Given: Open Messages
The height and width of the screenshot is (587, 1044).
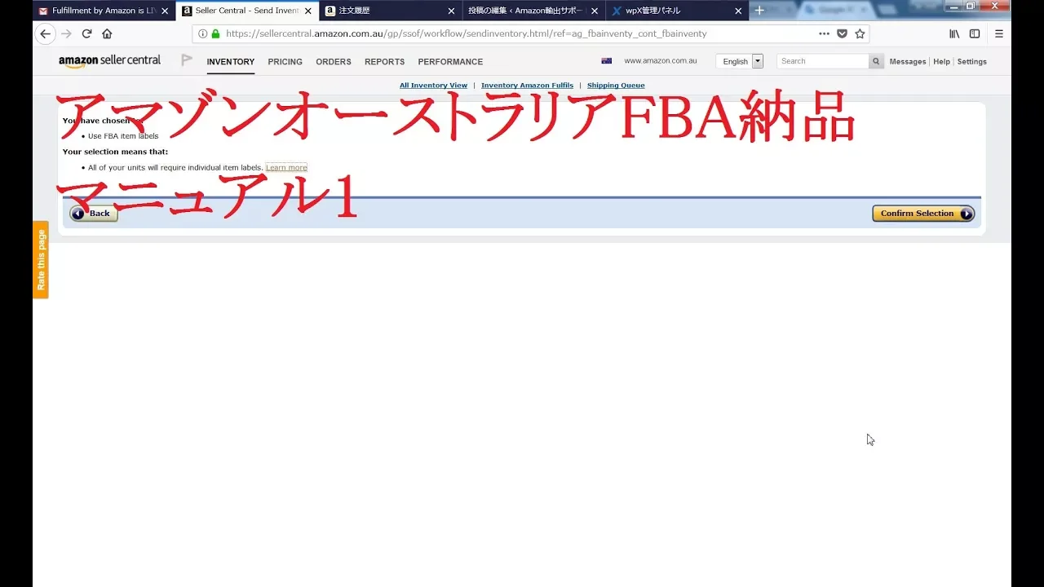Looking at the screenshot, I should pyautogui.click(x=908, y=62).
